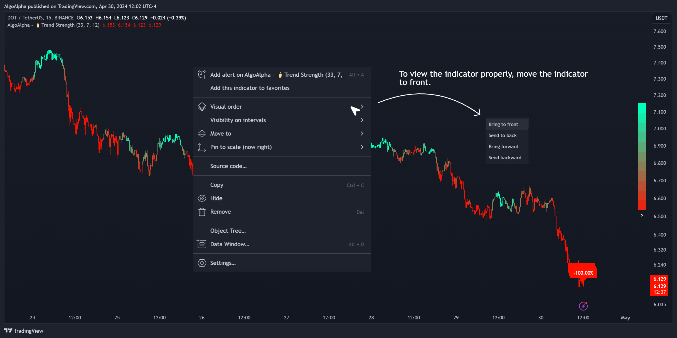Screen dimensions: 677x338
Task: Click the 28 date label on time axis
Action: (371, 318)
